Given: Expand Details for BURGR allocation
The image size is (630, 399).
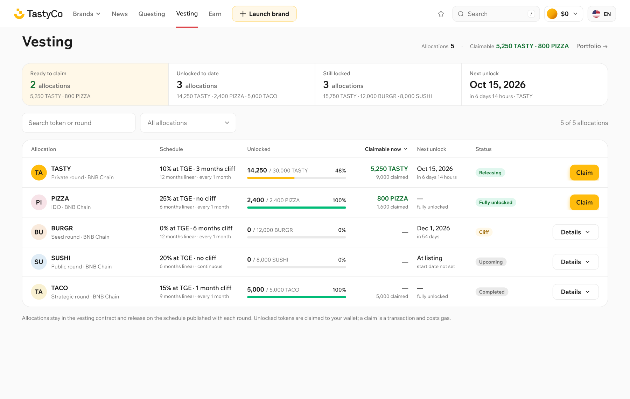Looking at the screenshot, I should [575, 232].
